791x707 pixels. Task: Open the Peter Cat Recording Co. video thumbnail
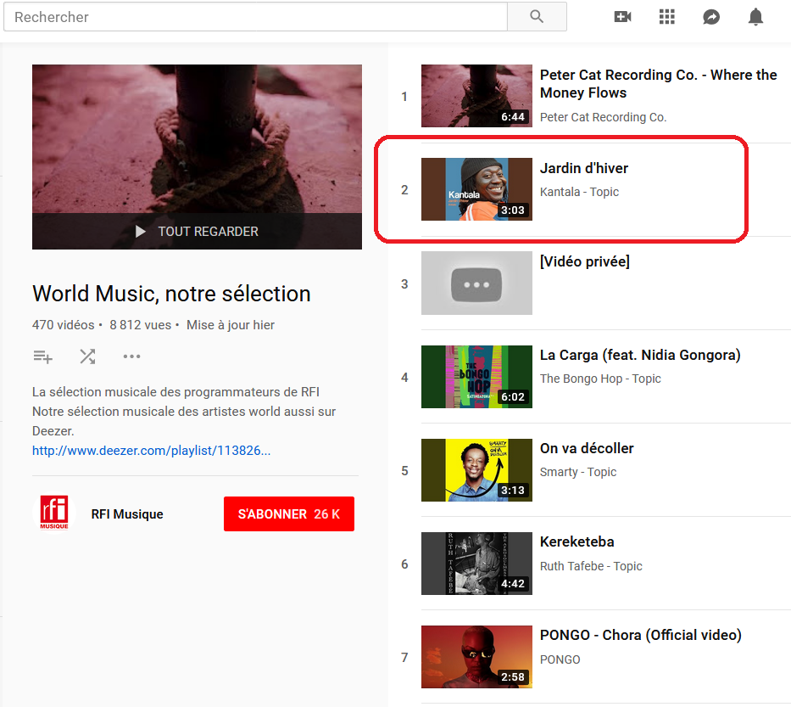(x=476, y=96)
